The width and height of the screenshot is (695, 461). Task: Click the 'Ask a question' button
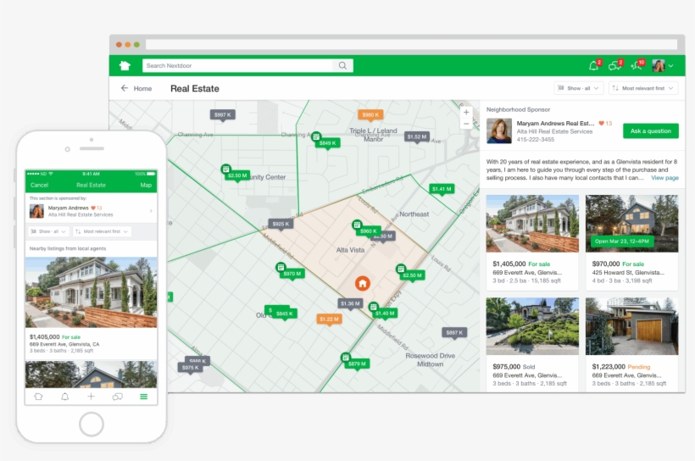point(650,131)
